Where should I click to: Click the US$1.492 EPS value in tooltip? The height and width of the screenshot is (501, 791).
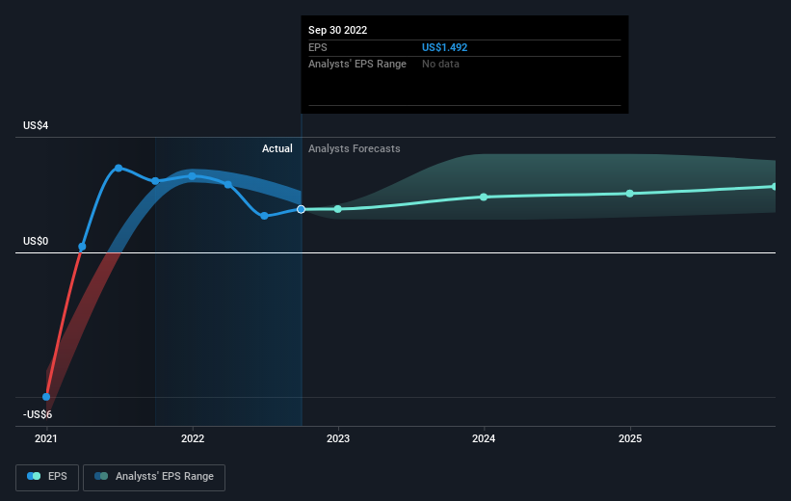pyautogui.click(x=444, y=47)
